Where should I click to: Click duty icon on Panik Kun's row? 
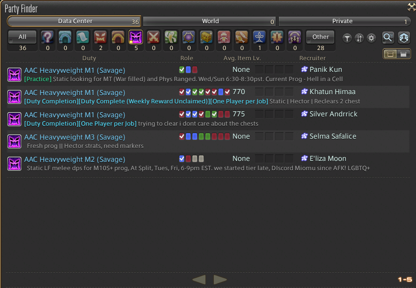pyautogui.click(x=14, y=75)
